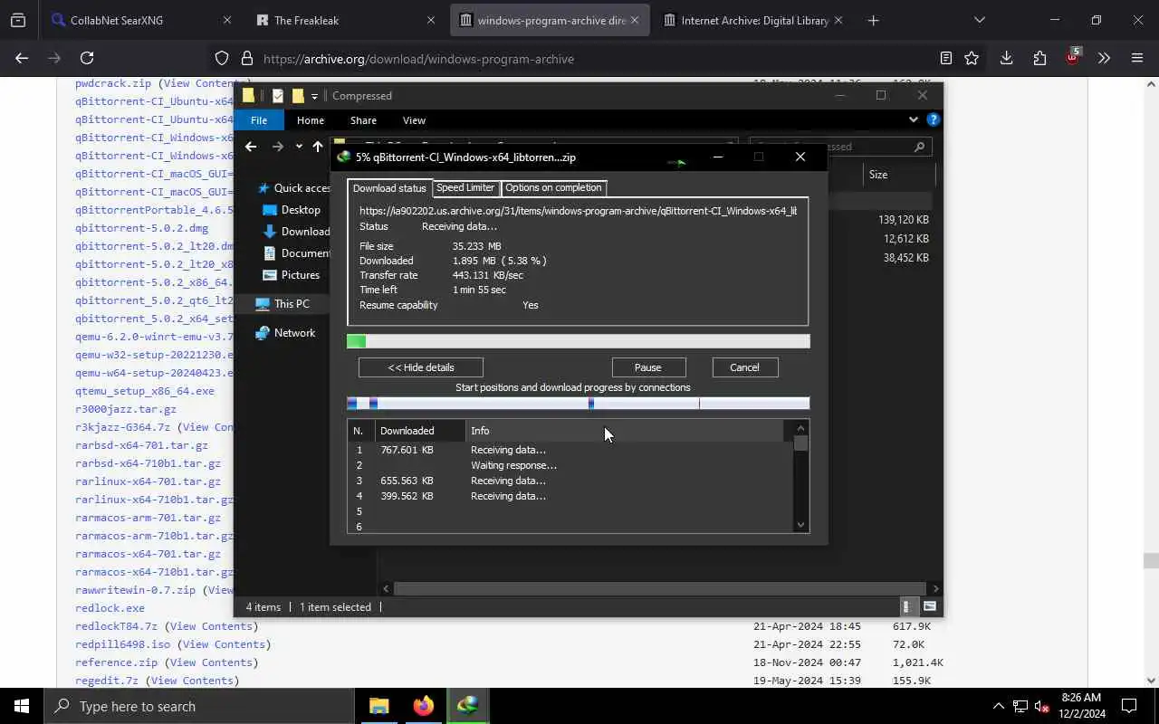This screenshot has height=724, width=1159.
Task: Switch Explorer to large icons view
Action: coord(929,606)
